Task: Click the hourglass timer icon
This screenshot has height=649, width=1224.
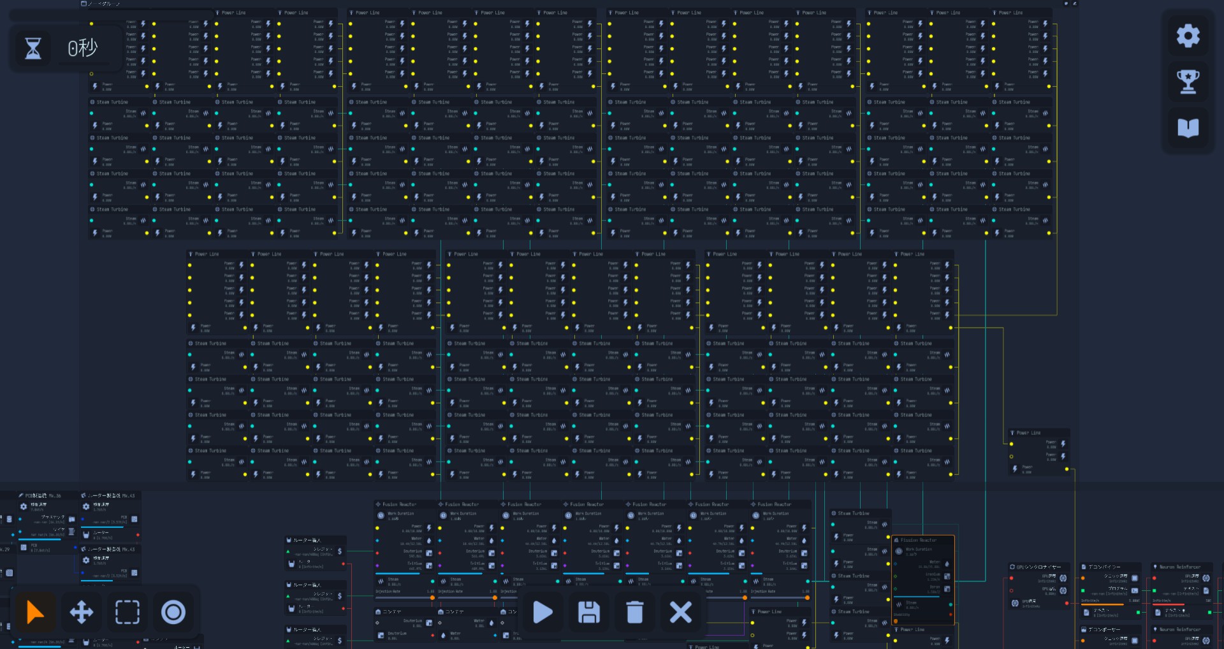Action: tap(33, 48)
